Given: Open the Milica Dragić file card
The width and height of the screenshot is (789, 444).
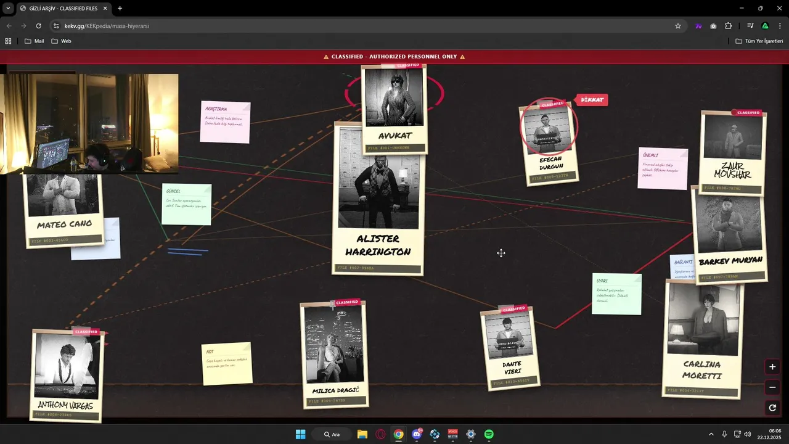Looking at the screenshot, I should [x=335, y=354].
